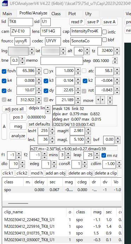Click the save P button

[93, 22]
